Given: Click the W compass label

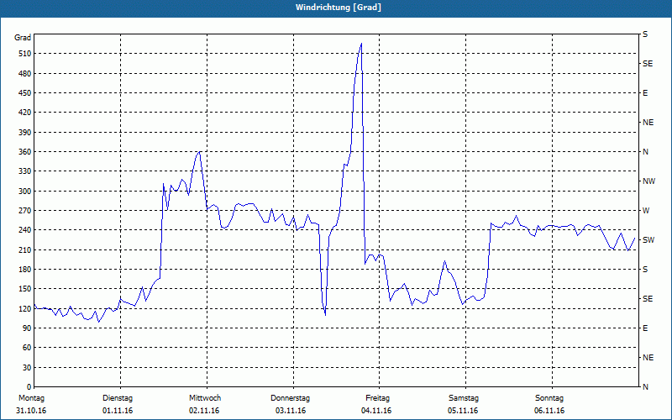Looking at the screenshot, I should click(646, 211).
